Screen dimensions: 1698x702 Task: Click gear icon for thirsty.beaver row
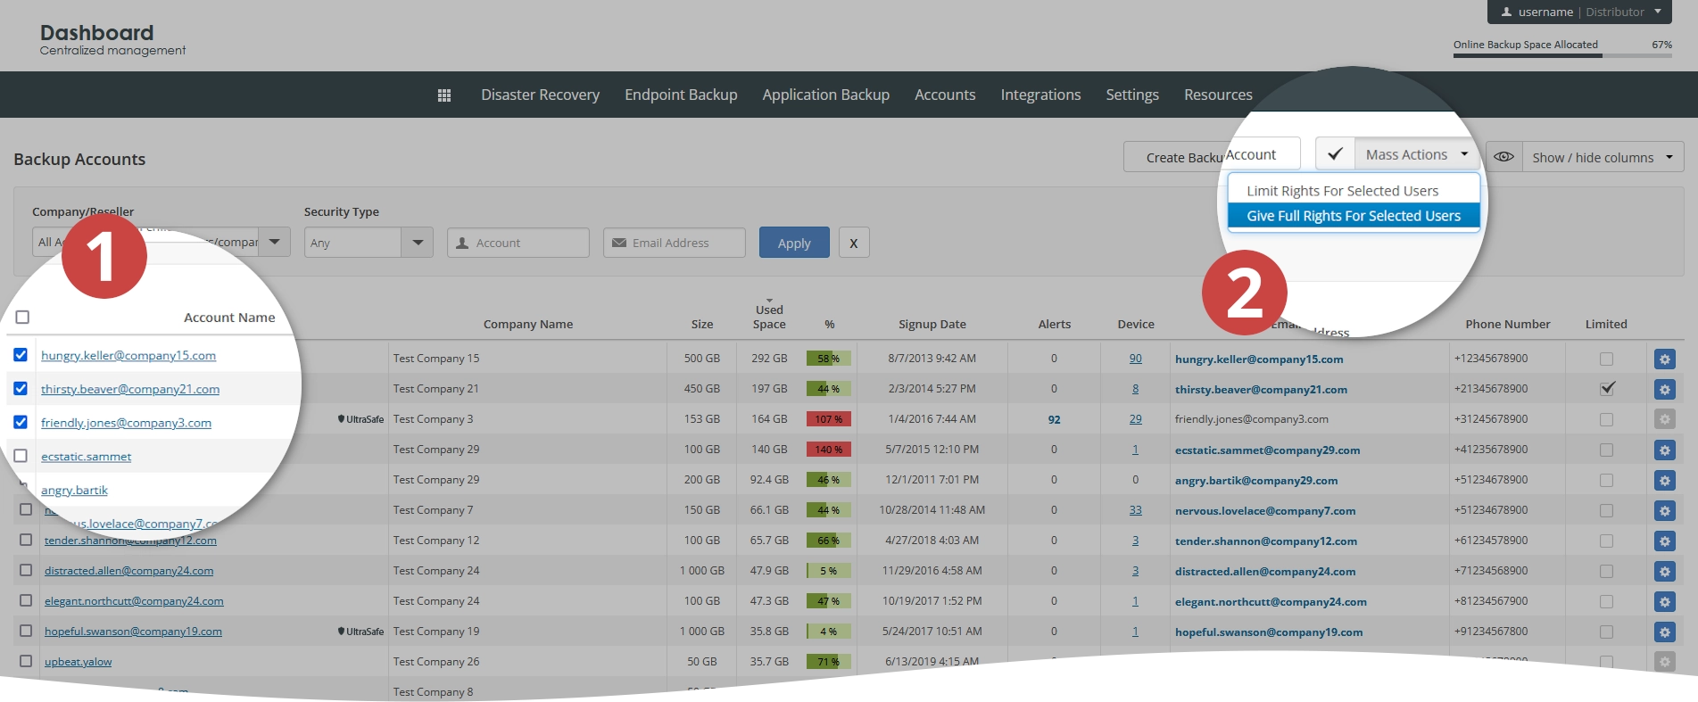pos(1664,390)
